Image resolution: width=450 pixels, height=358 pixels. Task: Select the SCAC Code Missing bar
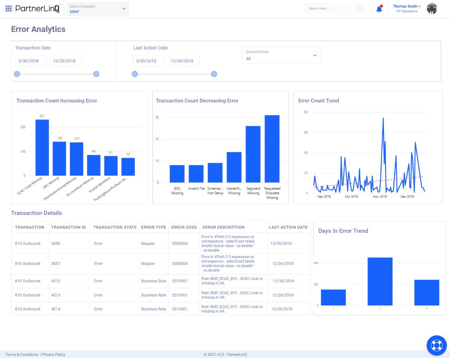(42, 148)
